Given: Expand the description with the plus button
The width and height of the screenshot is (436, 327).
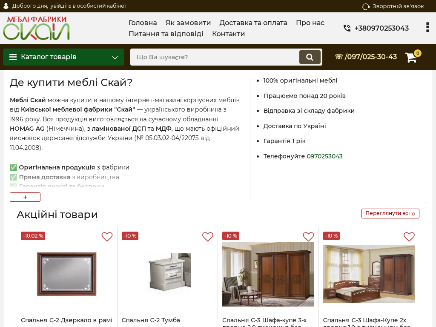Looking at the screenshot, I should pos(25,197).
